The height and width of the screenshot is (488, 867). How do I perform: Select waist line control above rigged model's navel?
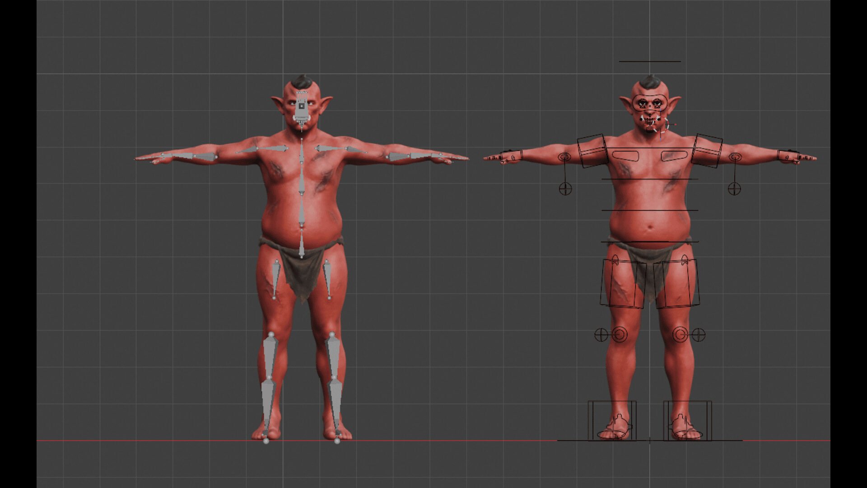[x=650, y=210]
